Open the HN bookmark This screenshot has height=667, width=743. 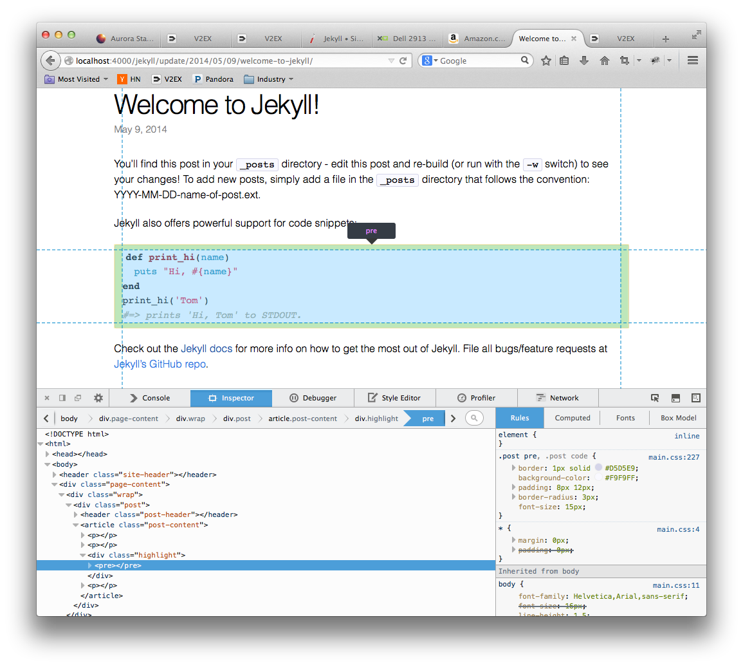129,79
